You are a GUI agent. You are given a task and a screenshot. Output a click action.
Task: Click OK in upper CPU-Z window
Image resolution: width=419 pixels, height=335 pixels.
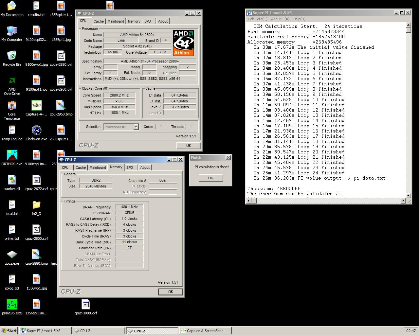(x=189, y=145)
